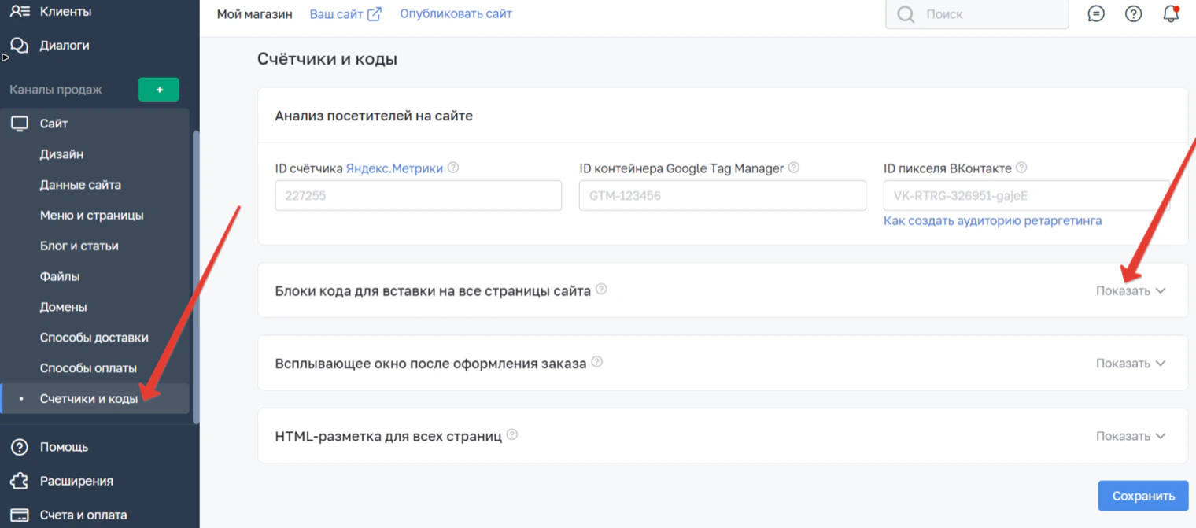The width and height of the screenshot is (1196, 528).
Task: Click the hint icon beside Google Tag Manager
Action: pos(794,168)
